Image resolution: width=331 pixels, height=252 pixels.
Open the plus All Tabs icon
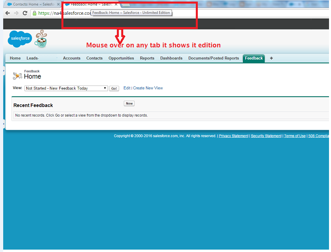(271, 58)
